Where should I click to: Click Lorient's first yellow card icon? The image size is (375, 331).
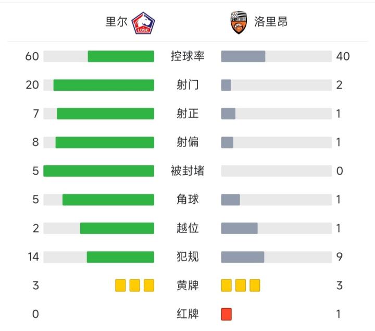pyautogui.click(x=226, y=285)
